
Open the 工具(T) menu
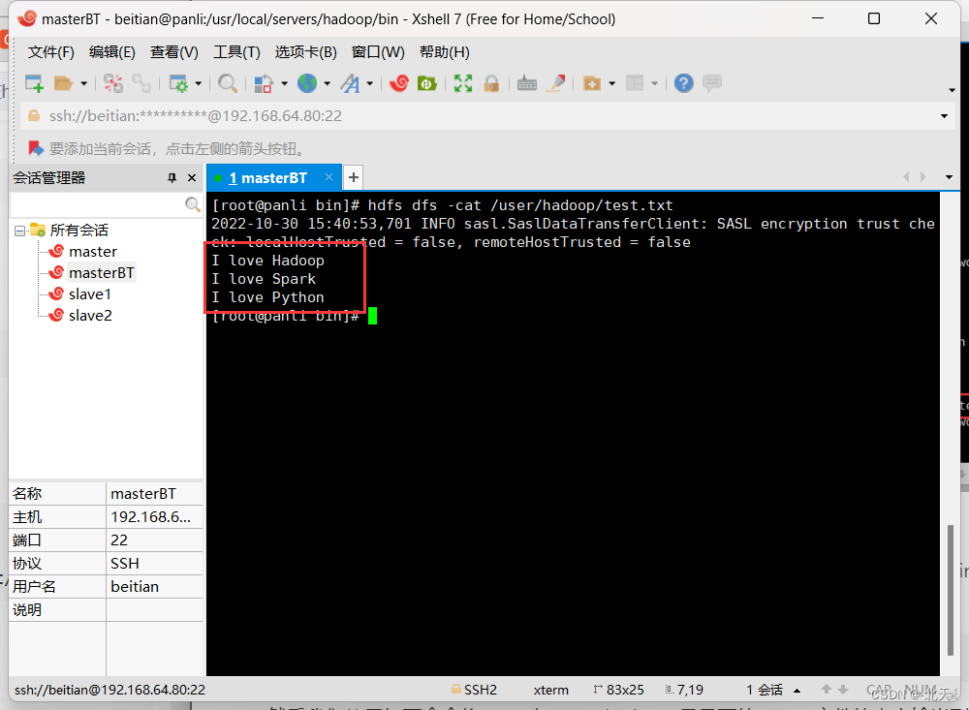coord(236,52)
